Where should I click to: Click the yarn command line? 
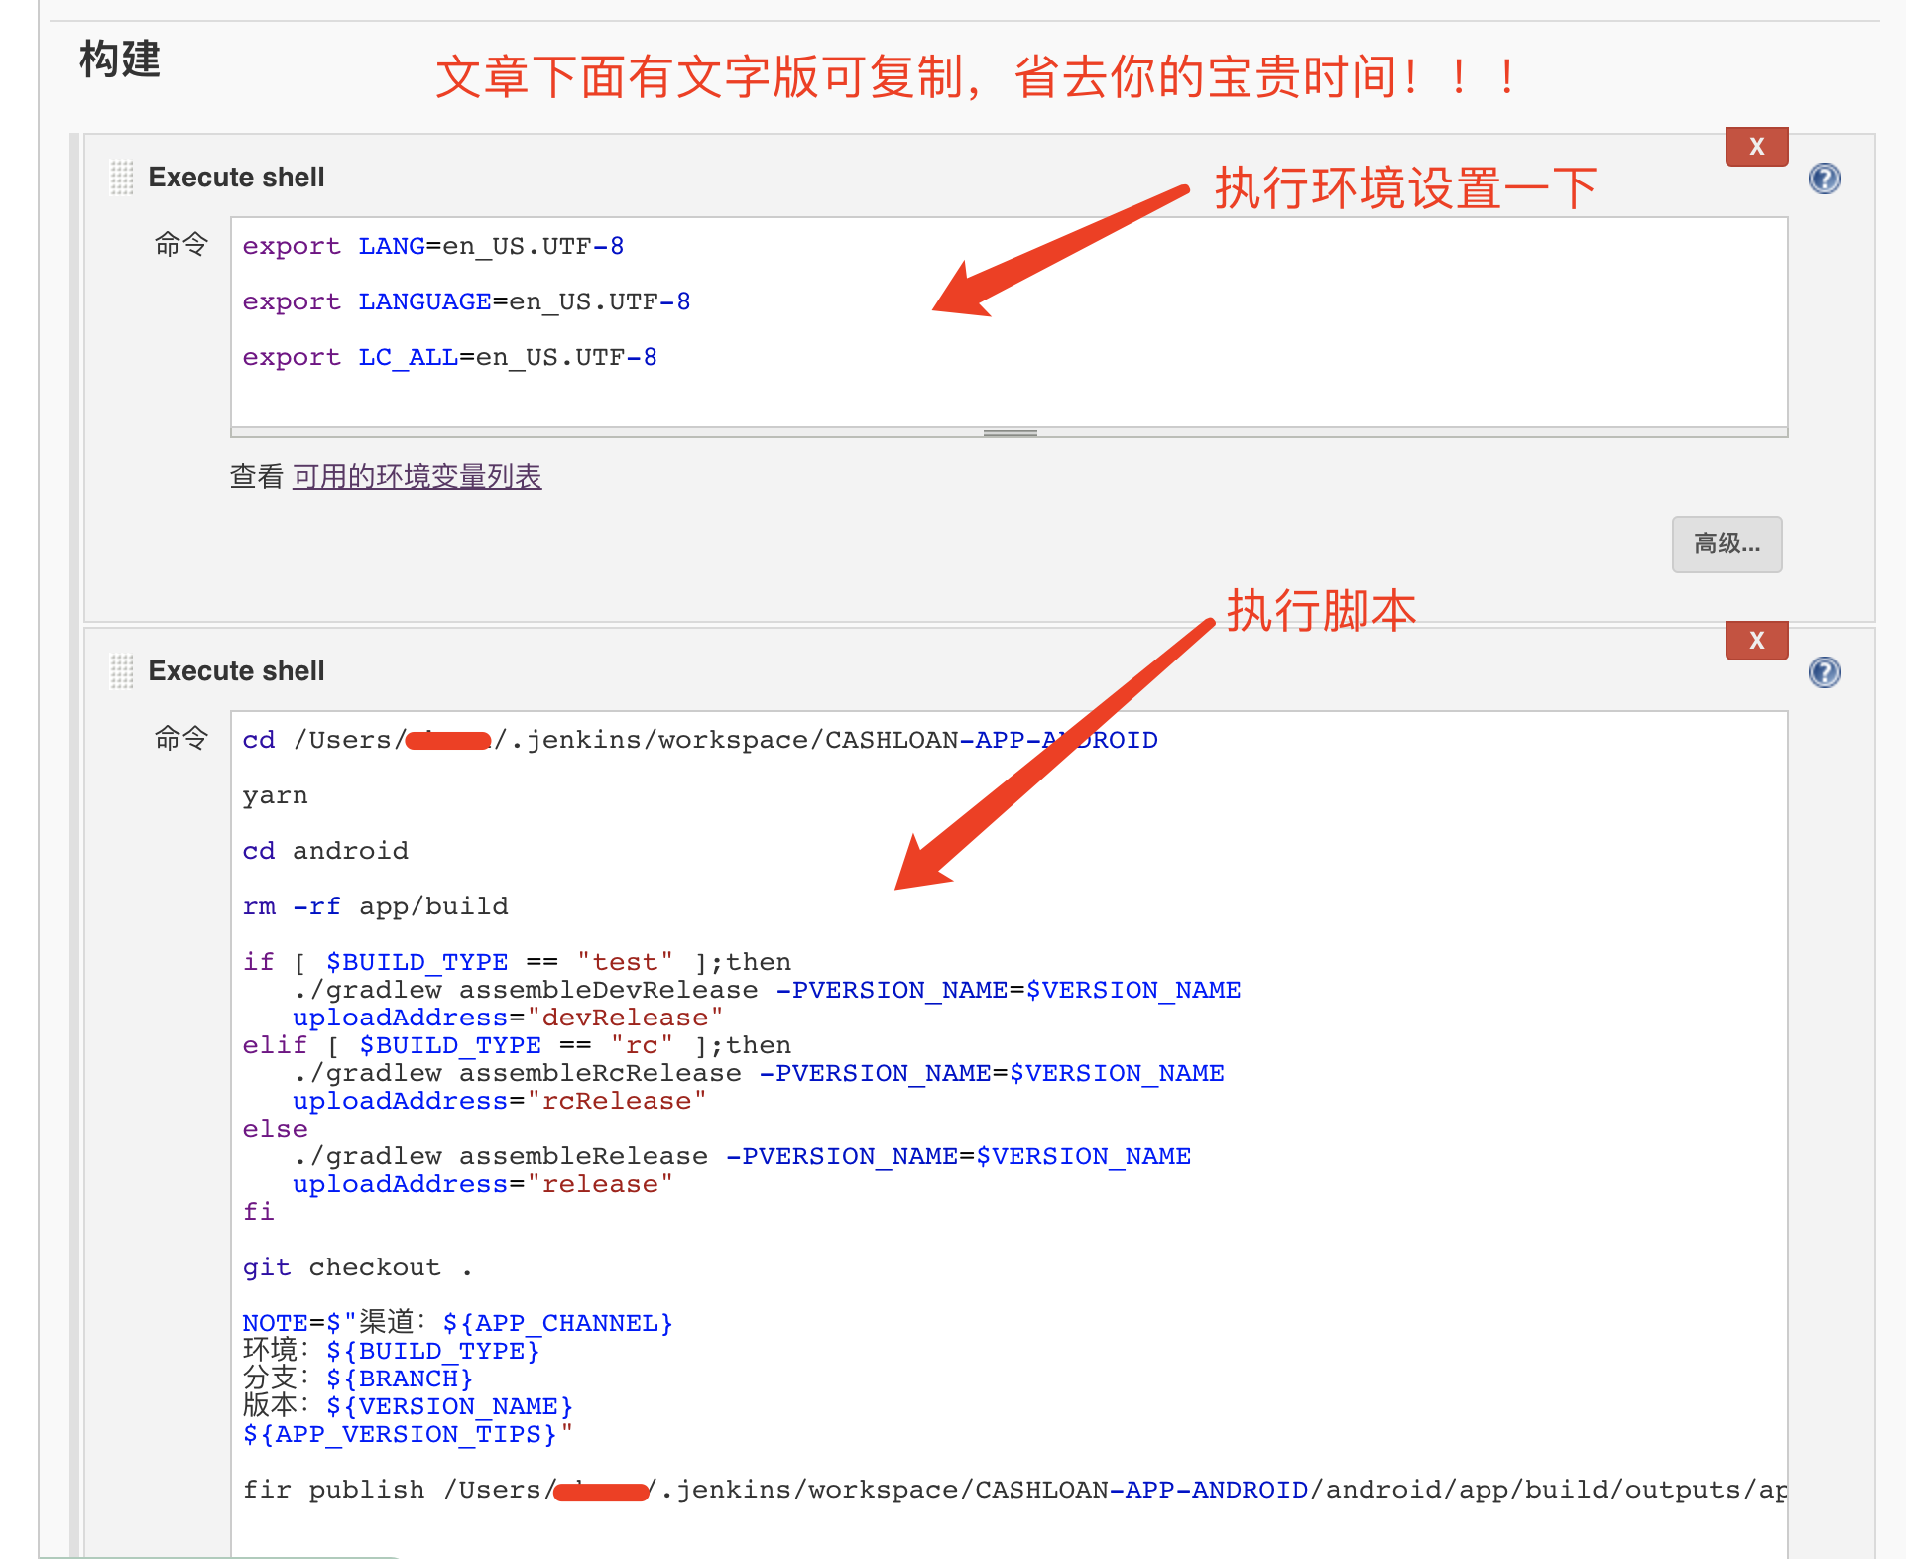[276, 795]
